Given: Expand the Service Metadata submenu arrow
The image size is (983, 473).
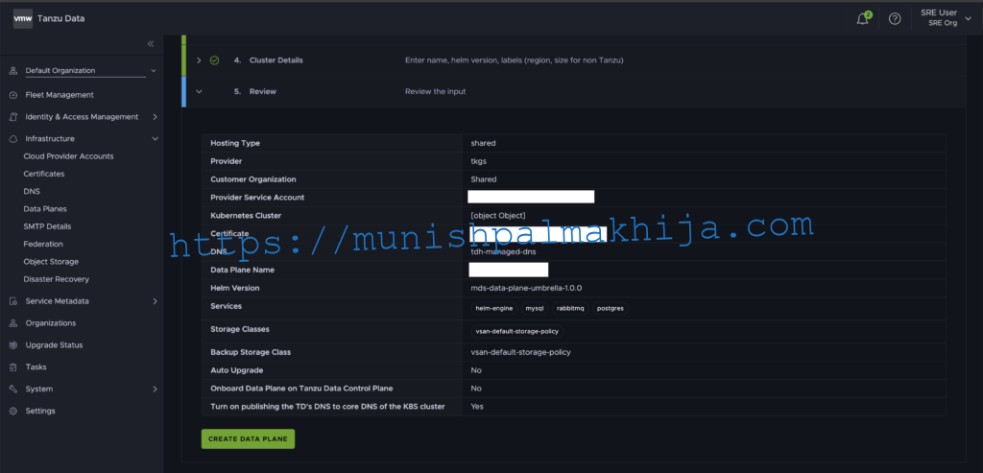Looking at the screenshot, I should point(155,301).
